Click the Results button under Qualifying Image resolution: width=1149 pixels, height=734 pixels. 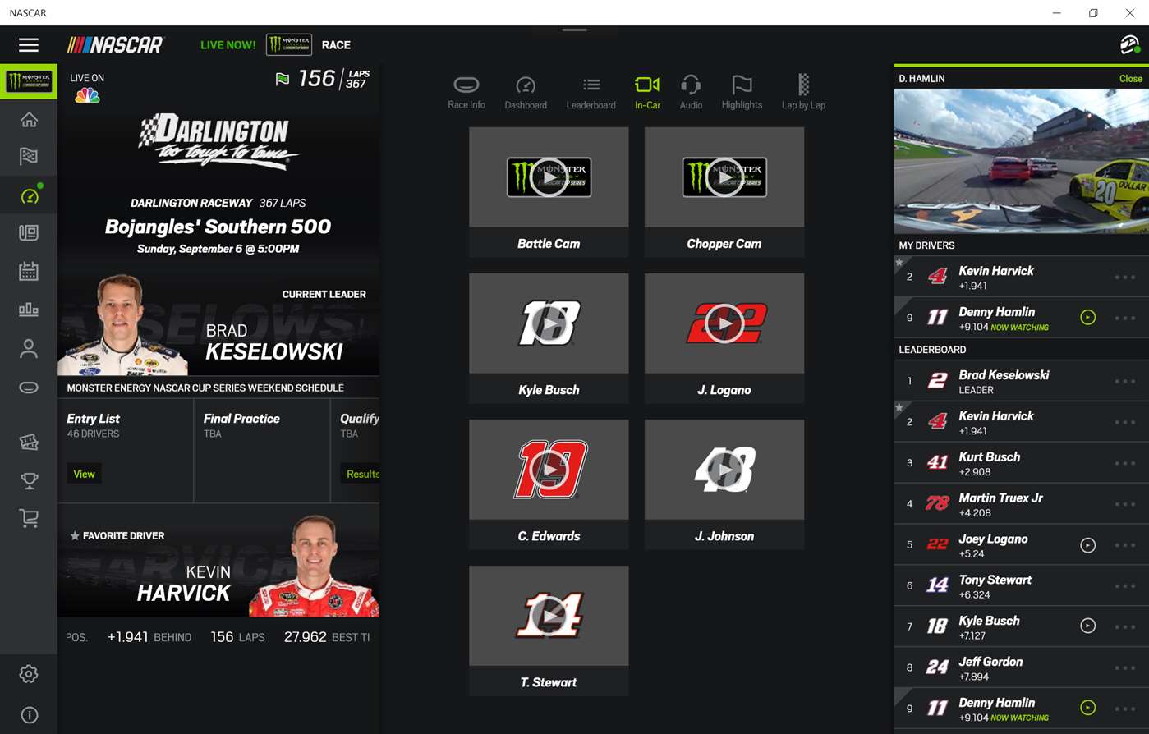pyautogui.click(x=361, y=474)
